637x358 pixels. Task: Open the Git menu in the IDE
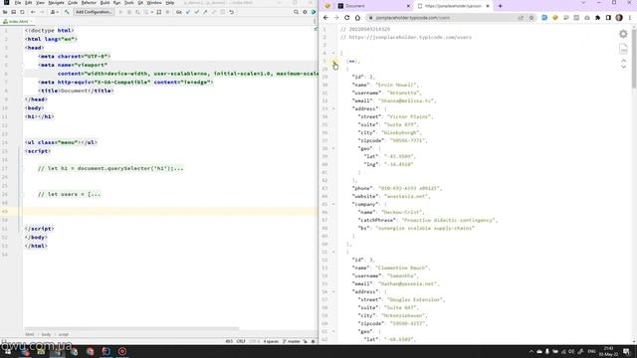tap(140, 3)
